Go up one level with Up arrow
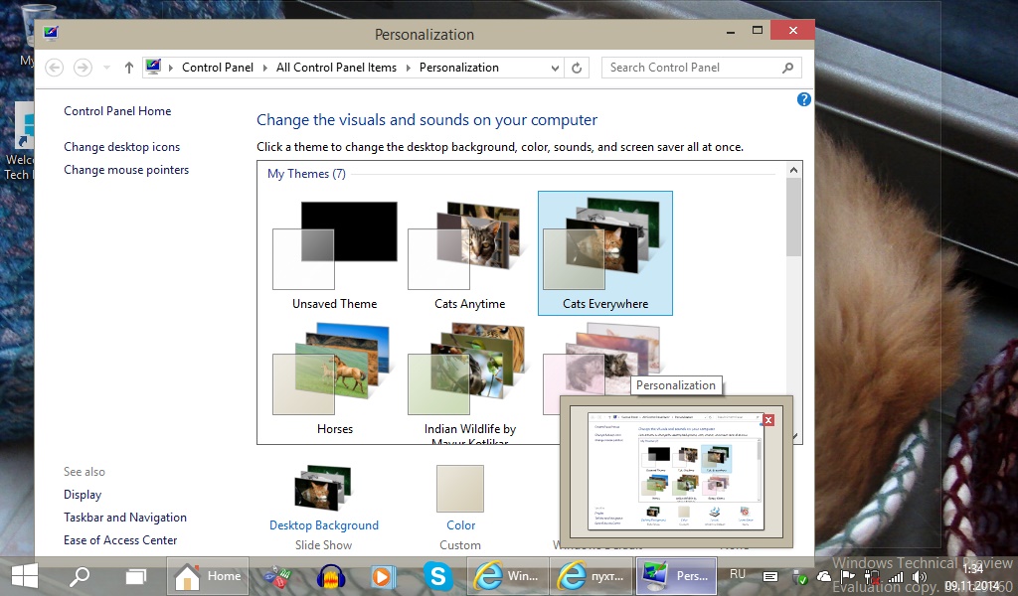 click(129, 68)
